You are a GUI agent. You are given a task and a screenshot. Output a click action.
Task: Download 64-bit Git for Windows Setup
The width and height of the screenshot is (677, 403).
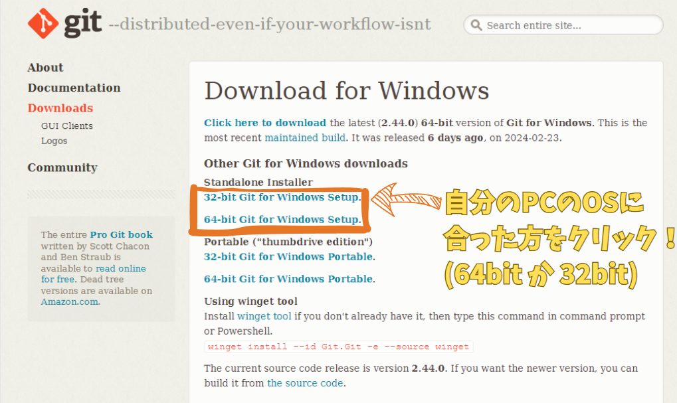tap(281, 220)
